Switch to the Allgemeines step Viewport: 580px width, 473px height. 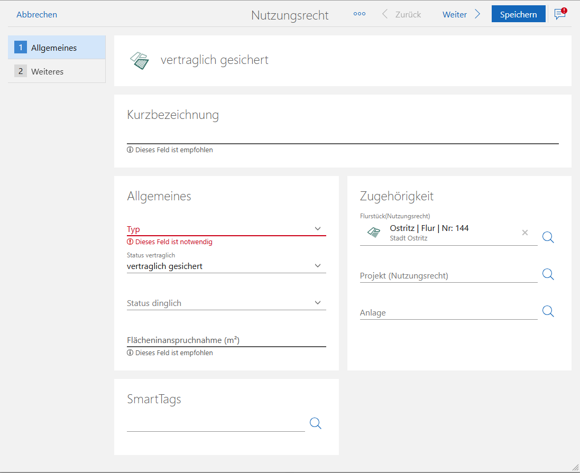pyautogui.click(x=57, y=48)
